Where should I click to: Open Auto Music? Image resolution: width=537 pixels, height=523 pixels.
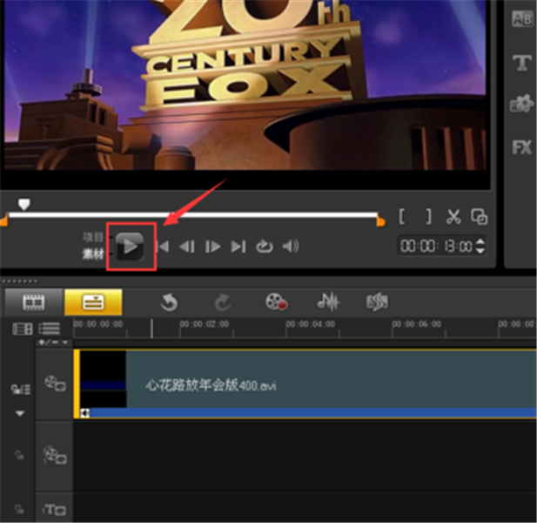point(378,302)
